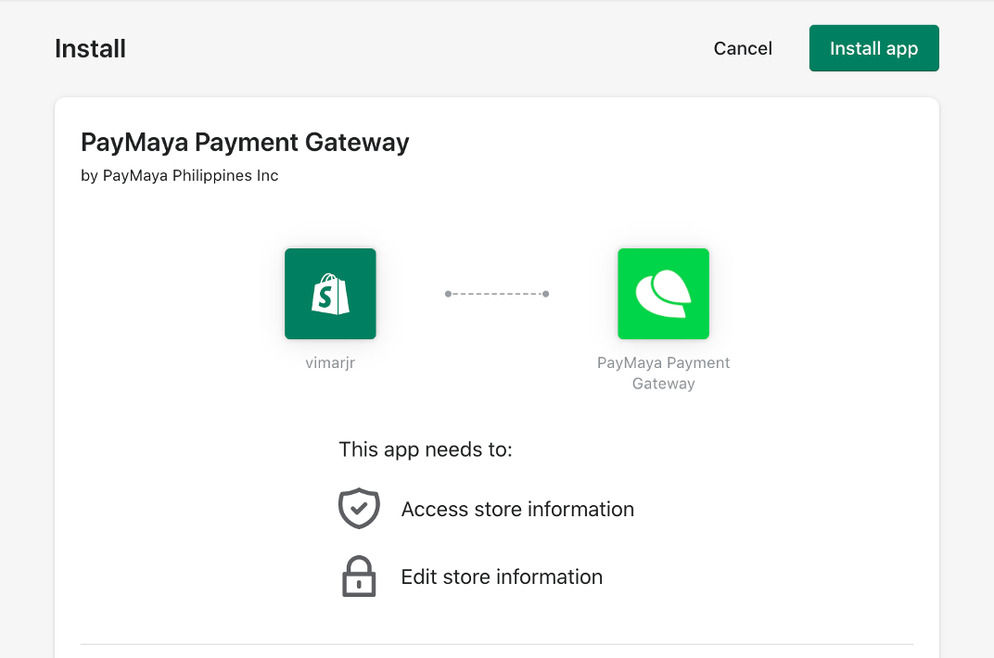Click the "This app needs to:" text
Image resolution: width=994 pixels, height=658 pixels.
(426, 449)
